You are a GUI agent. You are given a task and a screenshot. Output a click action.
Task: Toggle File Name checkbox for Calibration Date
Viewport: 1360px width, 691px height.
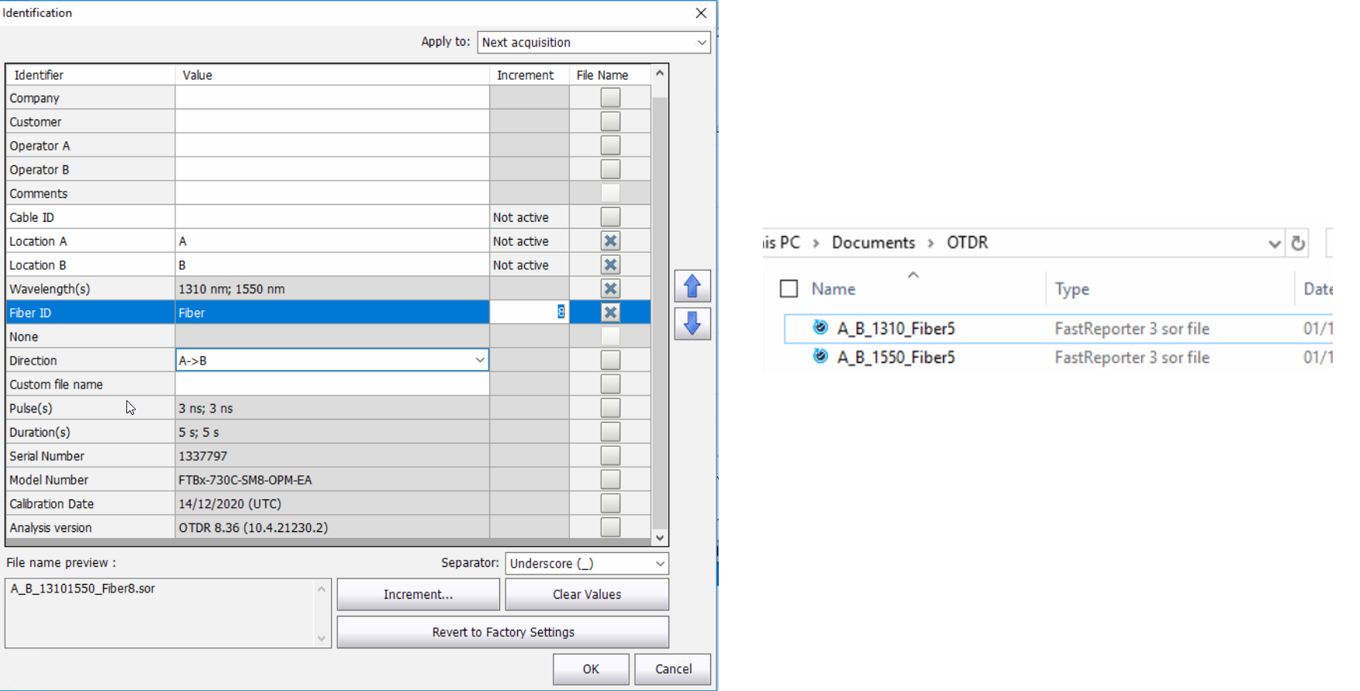coord(610,503)
